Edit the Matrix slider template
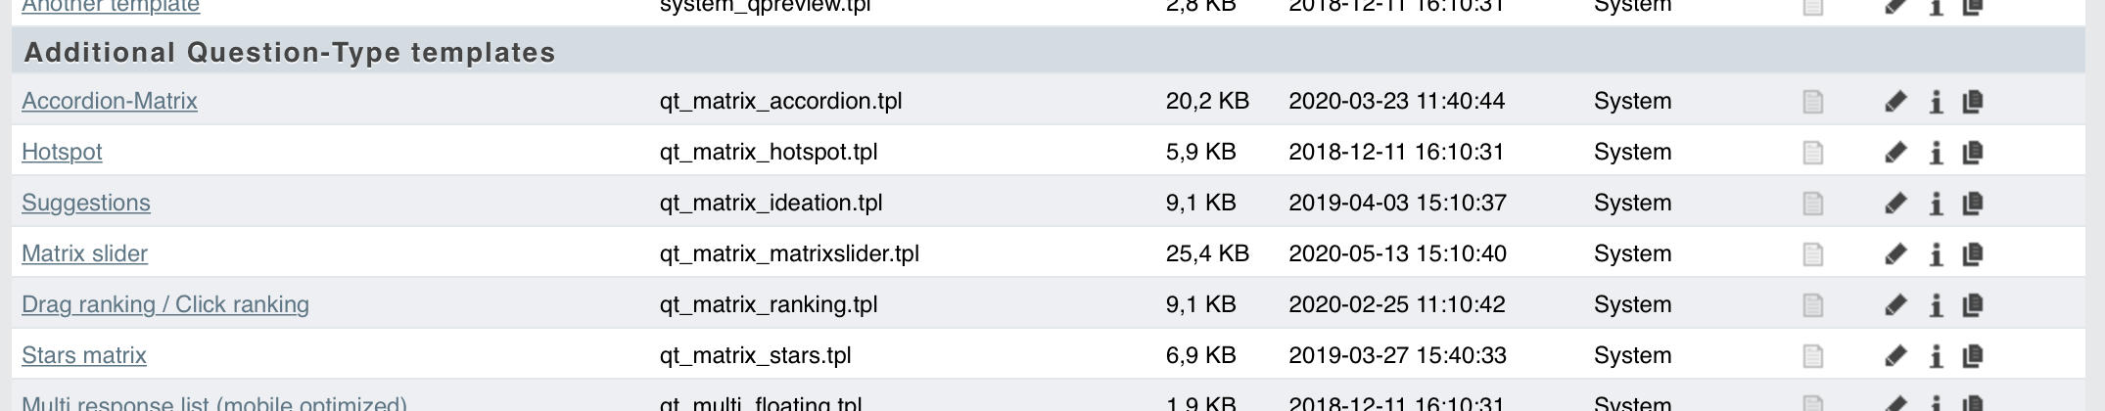The height and width of the screenshot is (411, 2105). [1895, 254]
